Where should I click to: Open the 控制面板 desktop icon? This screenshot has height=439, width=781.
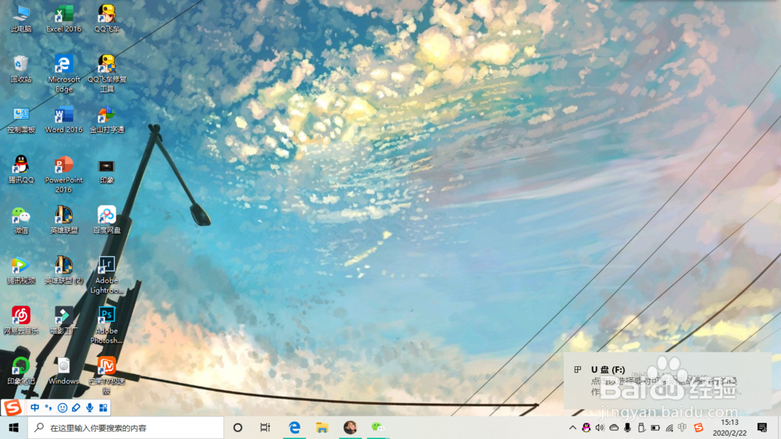(x=21, y=120)
